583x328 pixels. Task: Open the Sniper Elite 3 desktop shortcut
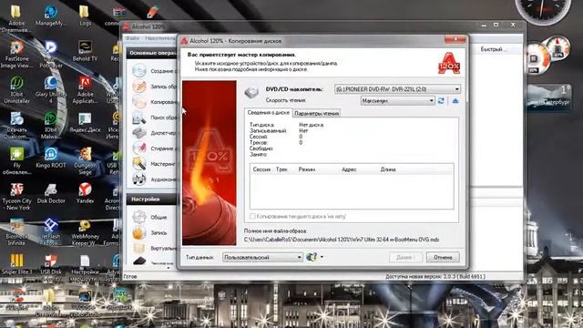(x=16, y=264)
